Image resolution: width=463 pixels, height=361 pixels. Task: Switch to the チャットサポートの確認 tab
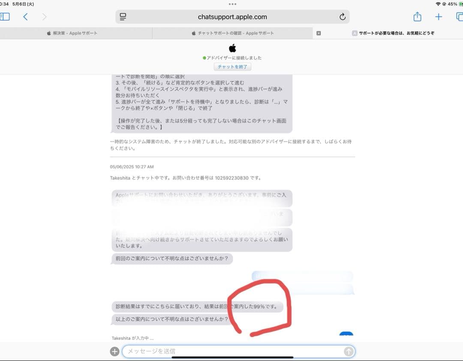point(233,33)
